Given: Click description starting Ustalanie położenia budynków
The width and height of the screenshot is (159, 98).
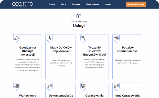Looking at the screenshot, I should [x=94, y=63].
